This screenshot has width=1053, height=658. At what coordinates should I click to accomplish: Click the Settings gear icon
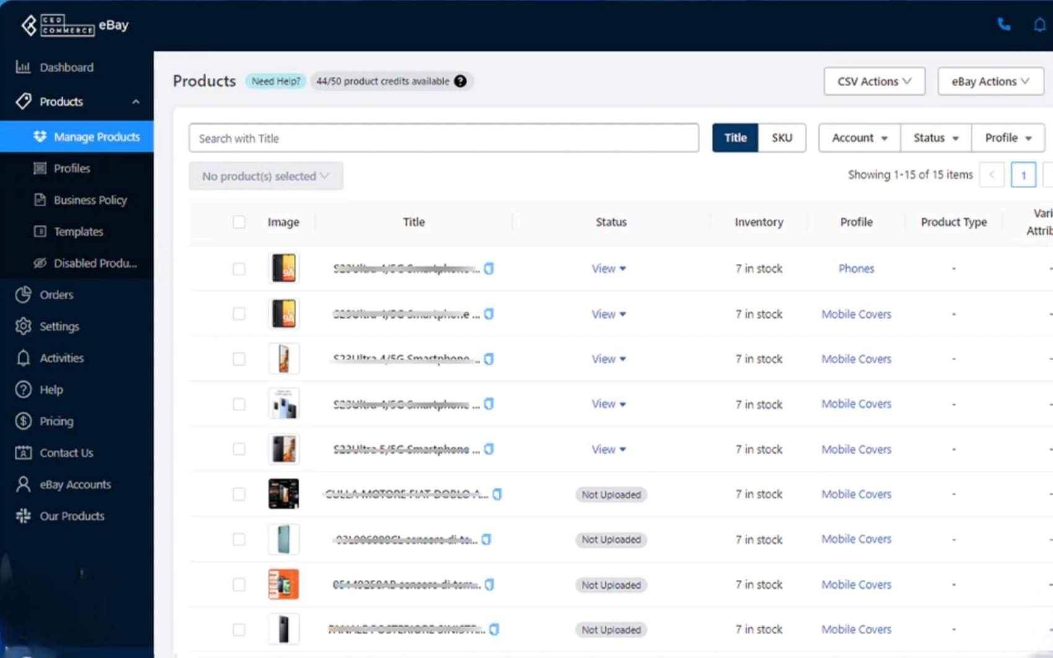point(24,326)
